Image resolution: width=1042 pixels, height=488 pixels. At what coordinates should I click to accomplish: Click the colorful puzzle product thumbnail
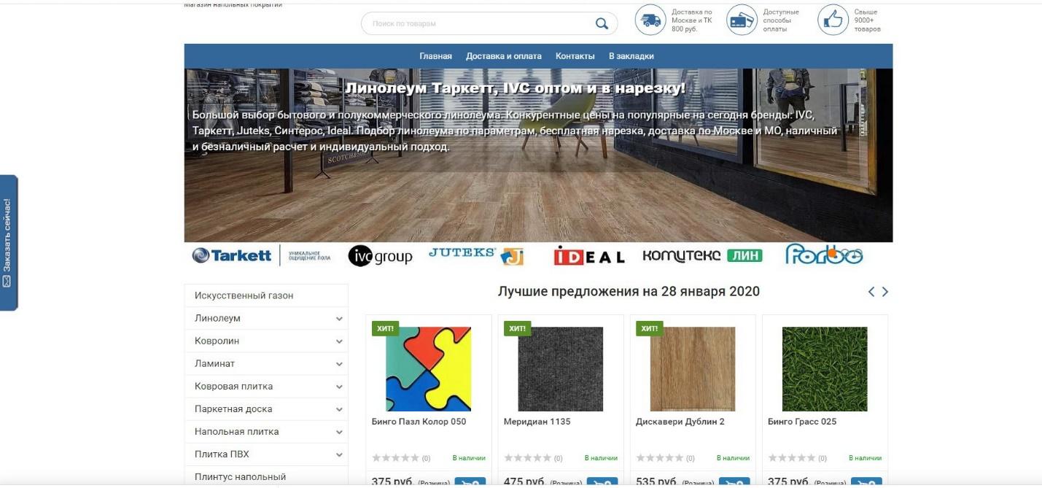pos(428,369)
